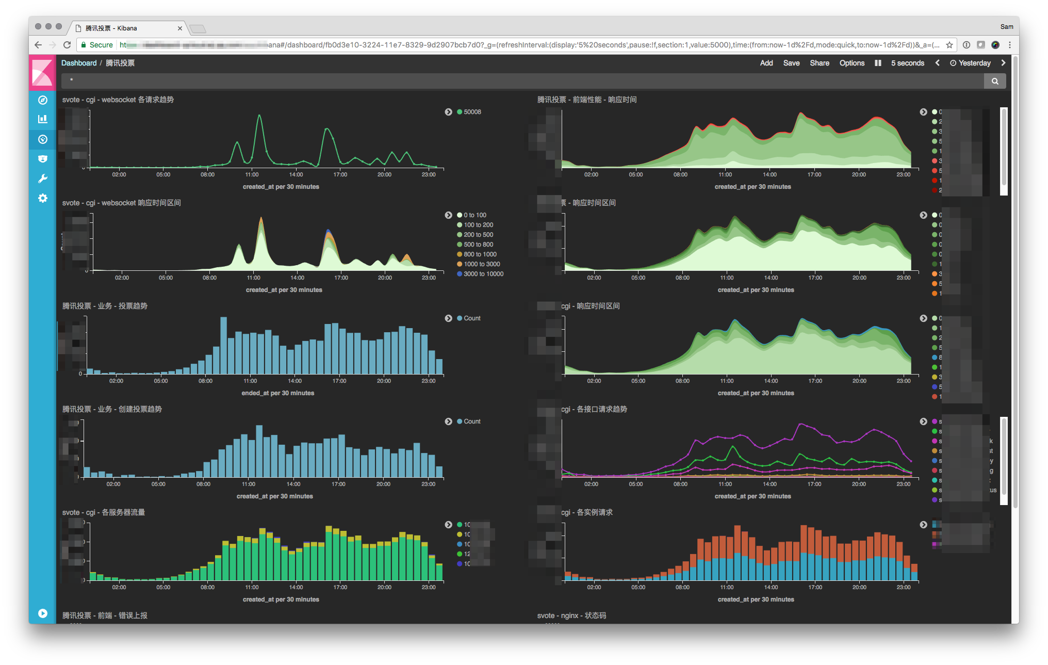
Task: Click the Kibana logo
Action: [x=42, y=72]
